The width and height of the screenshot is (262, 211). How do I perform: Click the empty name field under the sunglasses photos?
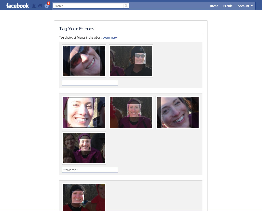tap(90, 83)
